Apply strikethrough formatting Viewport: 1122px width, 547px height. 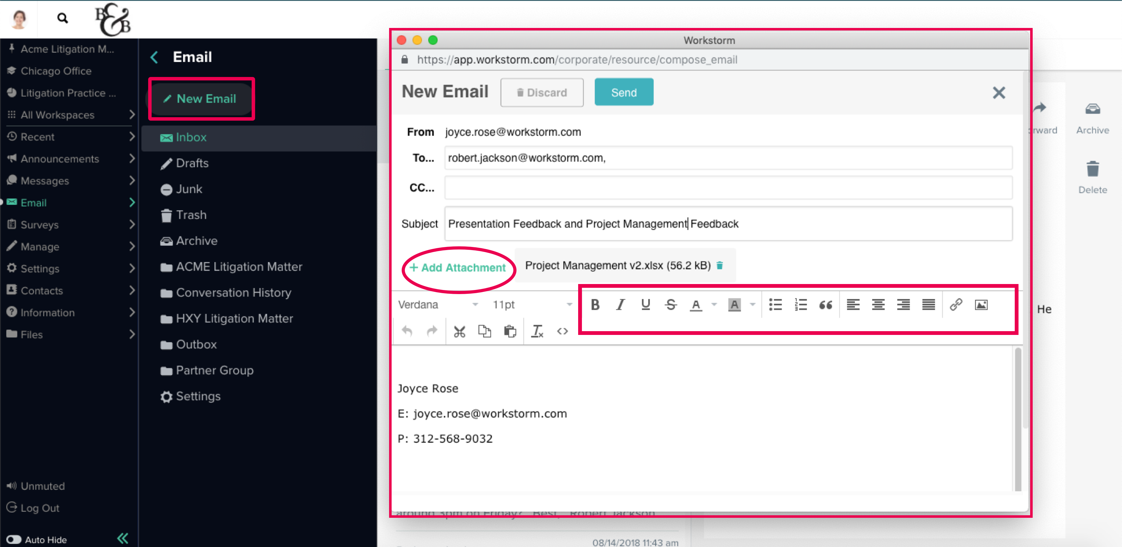click(x=671, y=305)
